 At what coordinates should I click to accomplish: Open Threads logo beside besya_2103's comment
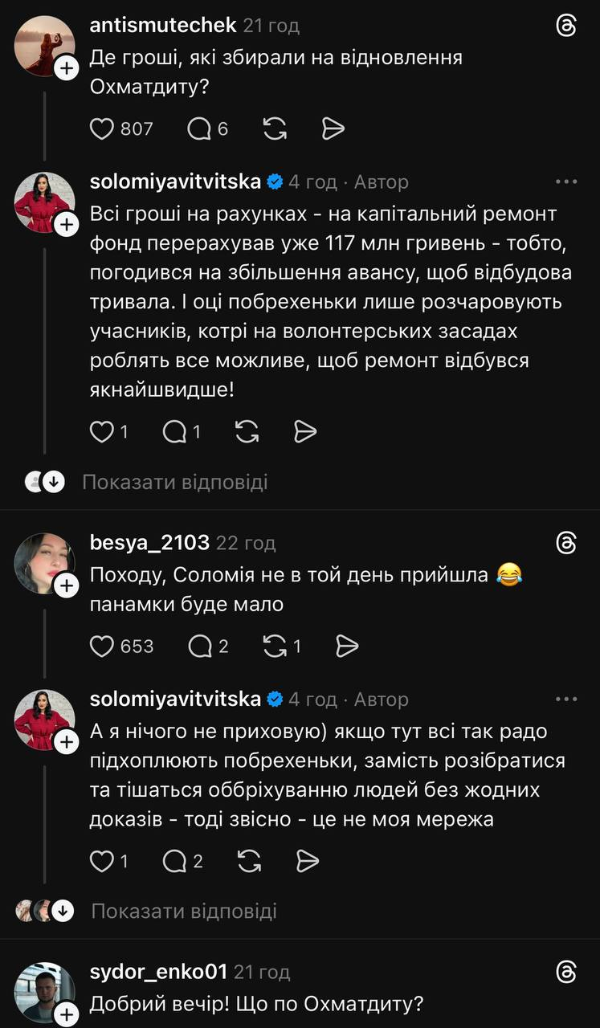(566, 544)
